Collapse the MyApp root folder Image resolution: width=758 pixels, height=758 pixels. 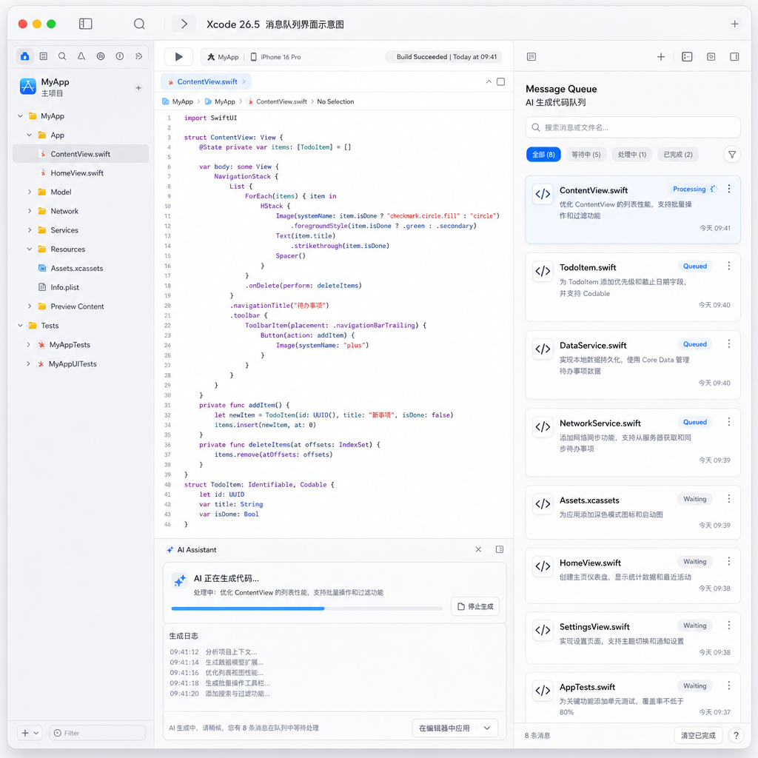[x=20, y=116]
